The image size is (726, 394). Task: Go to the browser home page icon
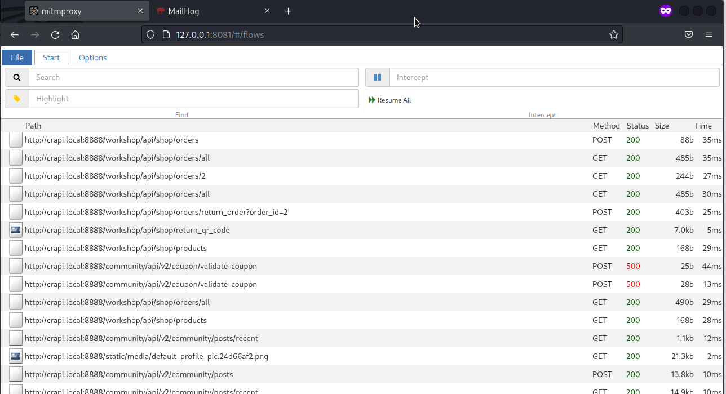pos(75,35)
